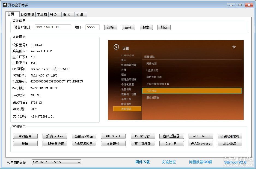Click the 问题反馈QQ群 link
The image size is (256, 169).
tap(200, 162)
